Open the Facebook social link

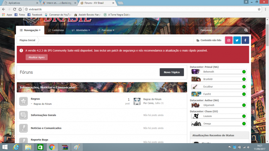tap(245, 40)
